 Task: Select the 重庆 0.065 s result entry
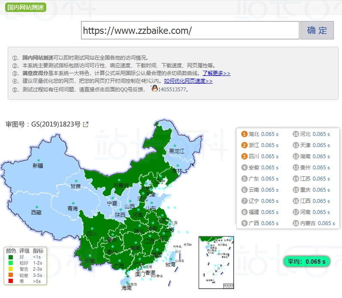[x=311, y=190]
